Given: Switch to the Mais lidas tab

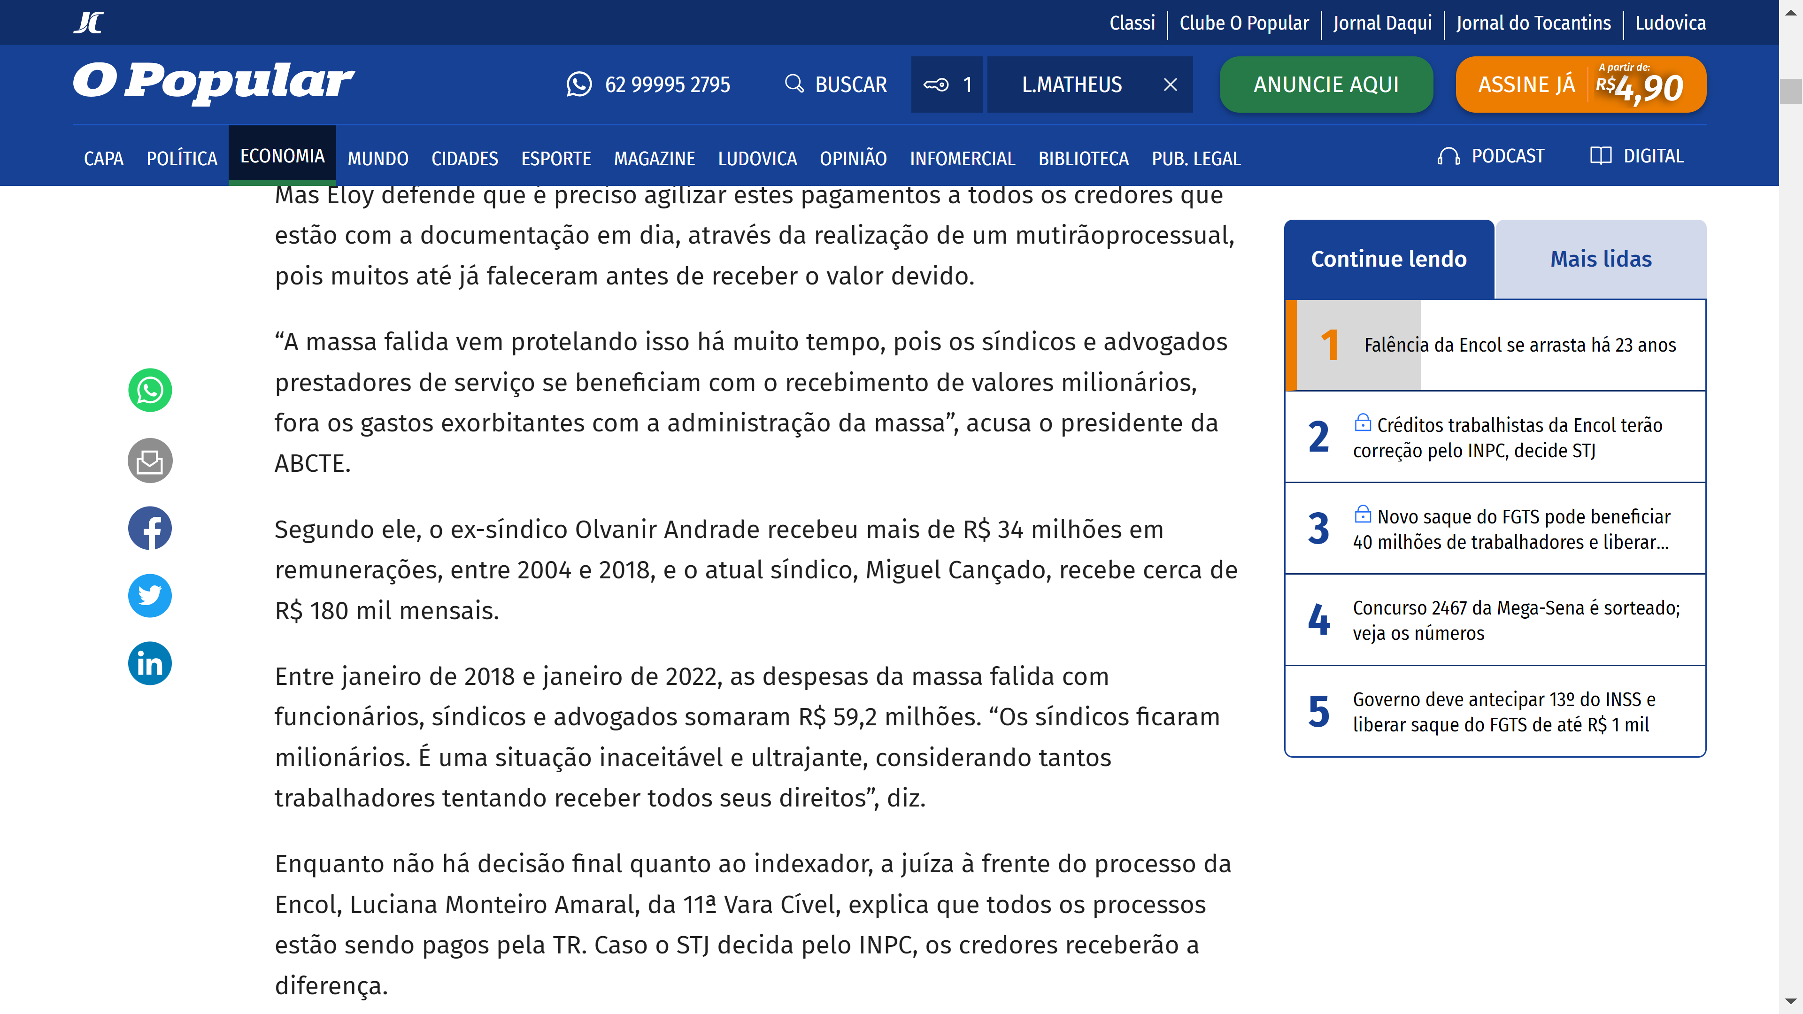Looking at the screenshot, I should click(1600, 259).
